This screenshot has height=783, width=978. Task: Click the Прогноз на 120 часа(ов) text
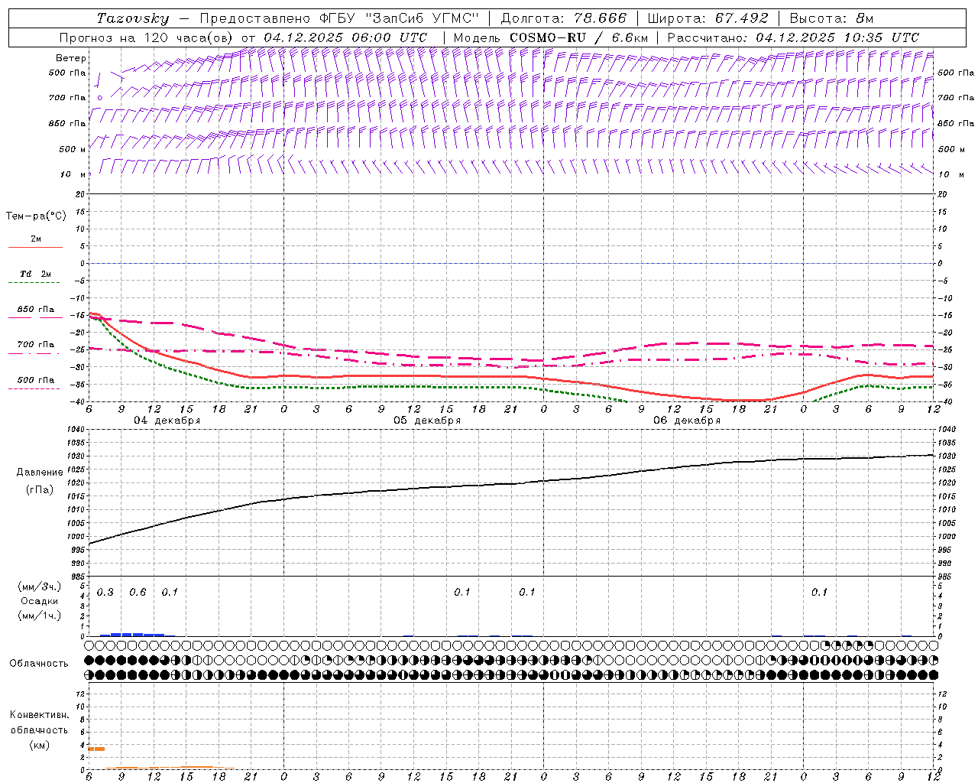147,37
